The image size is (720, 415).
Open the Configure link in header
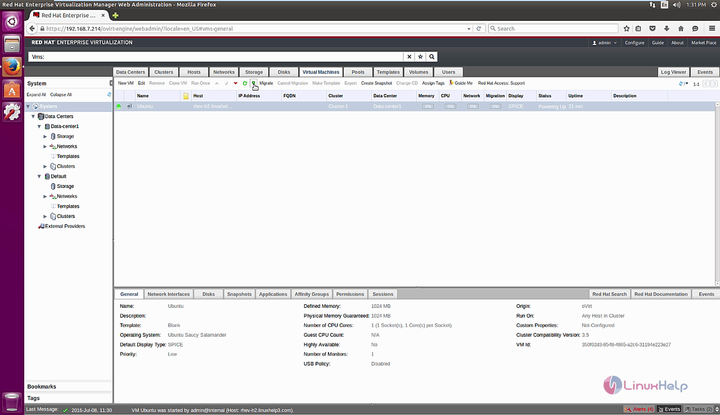(634, 43)
